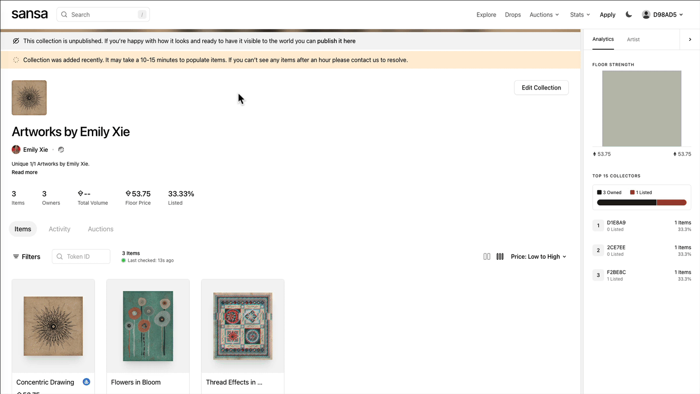Open the Artist tab in sidebar
700x394 pixels.
click(x=633, y=39)
